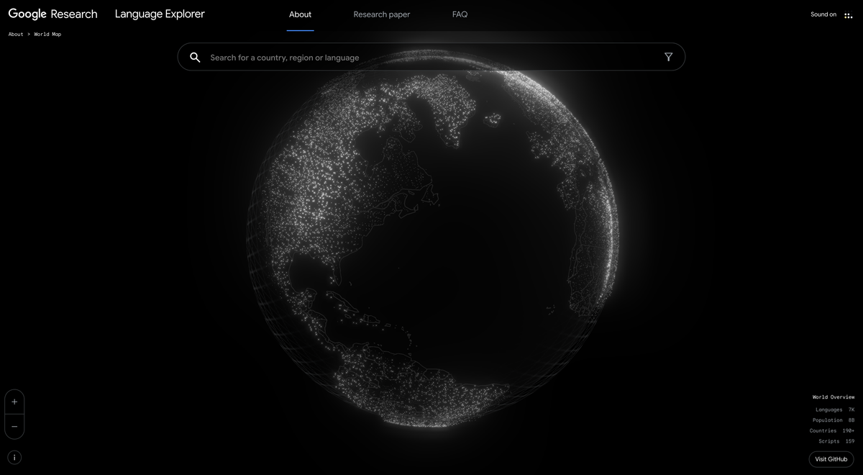Select the About tab
863x475 pixels.
(x=300, y=14)
